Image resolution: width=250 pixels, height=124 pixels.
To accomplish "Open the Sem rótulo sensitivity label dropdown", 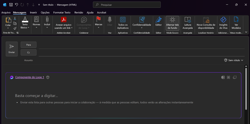I will coord(234,60).
